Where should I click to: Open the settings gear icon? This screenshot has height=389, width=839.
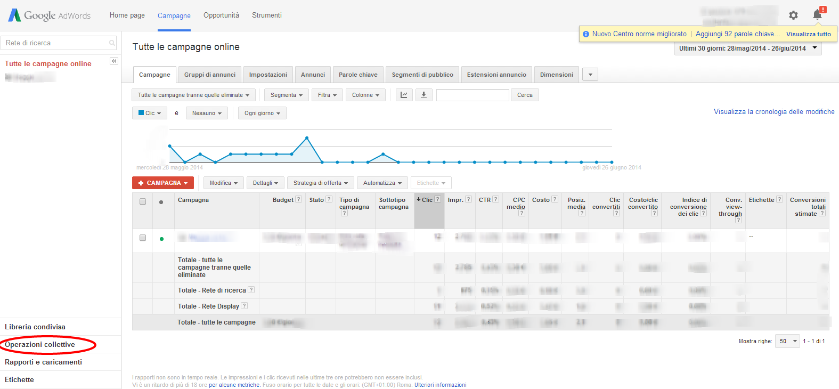[793, 15]
